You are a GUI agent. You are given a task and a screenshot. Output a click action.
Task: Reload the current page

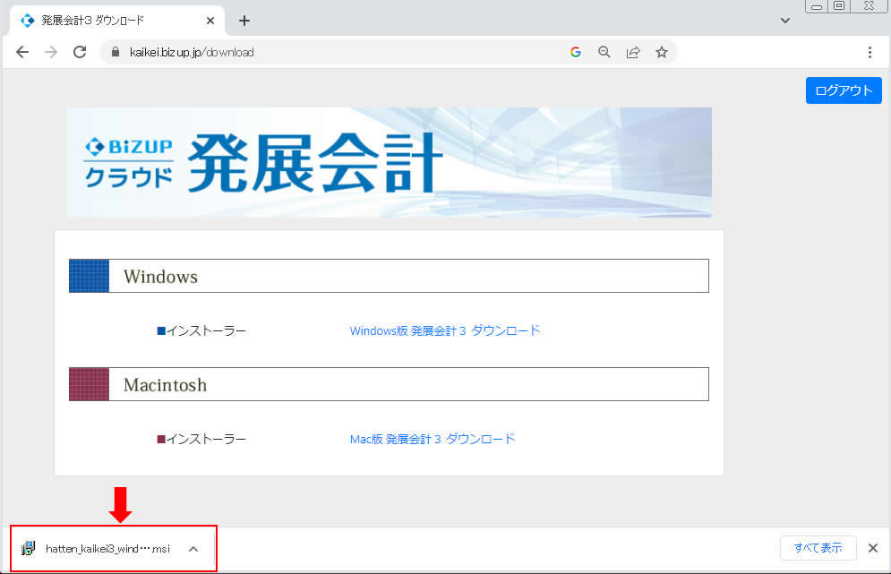(80, 52)
